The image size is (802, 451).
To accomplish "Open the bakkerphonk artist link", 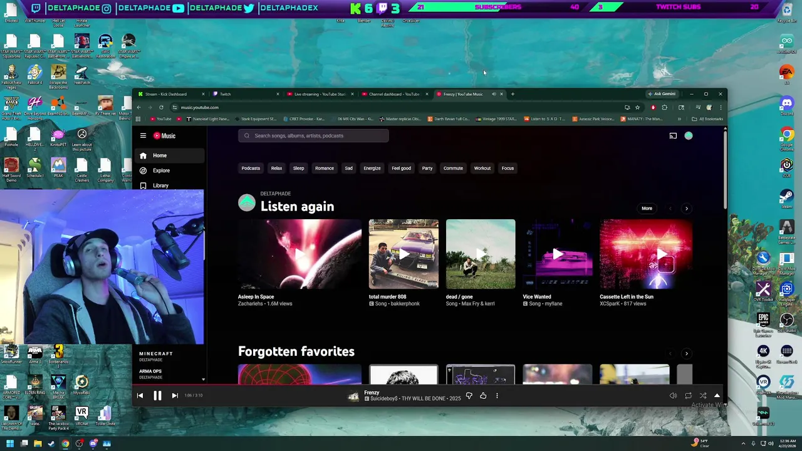I will 406,304.
